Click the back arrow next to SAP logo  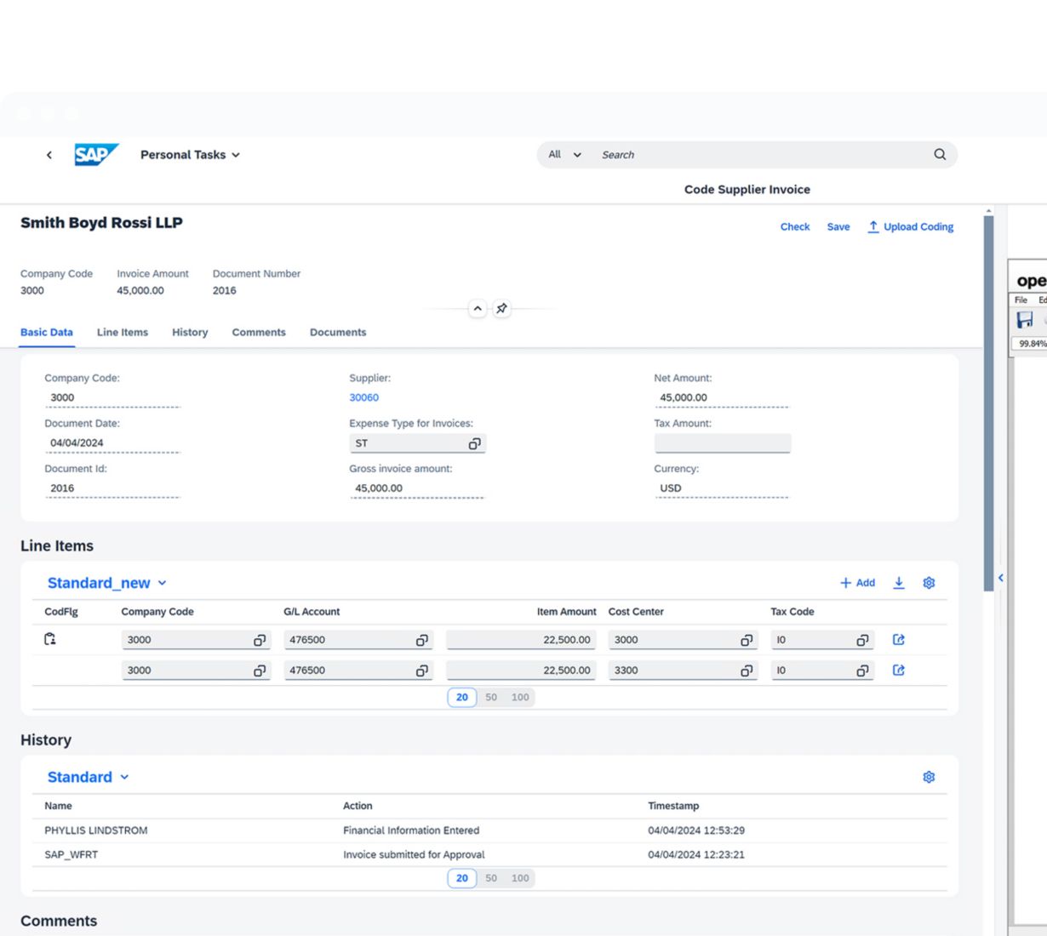49,155
